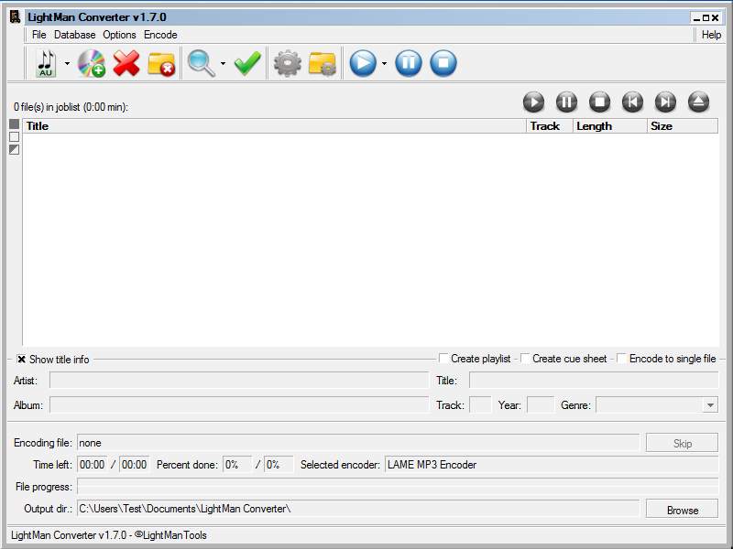Click the toggle selection half-filled square
The width and height of the screenshot is (733, 549).
tap(14, 149)
